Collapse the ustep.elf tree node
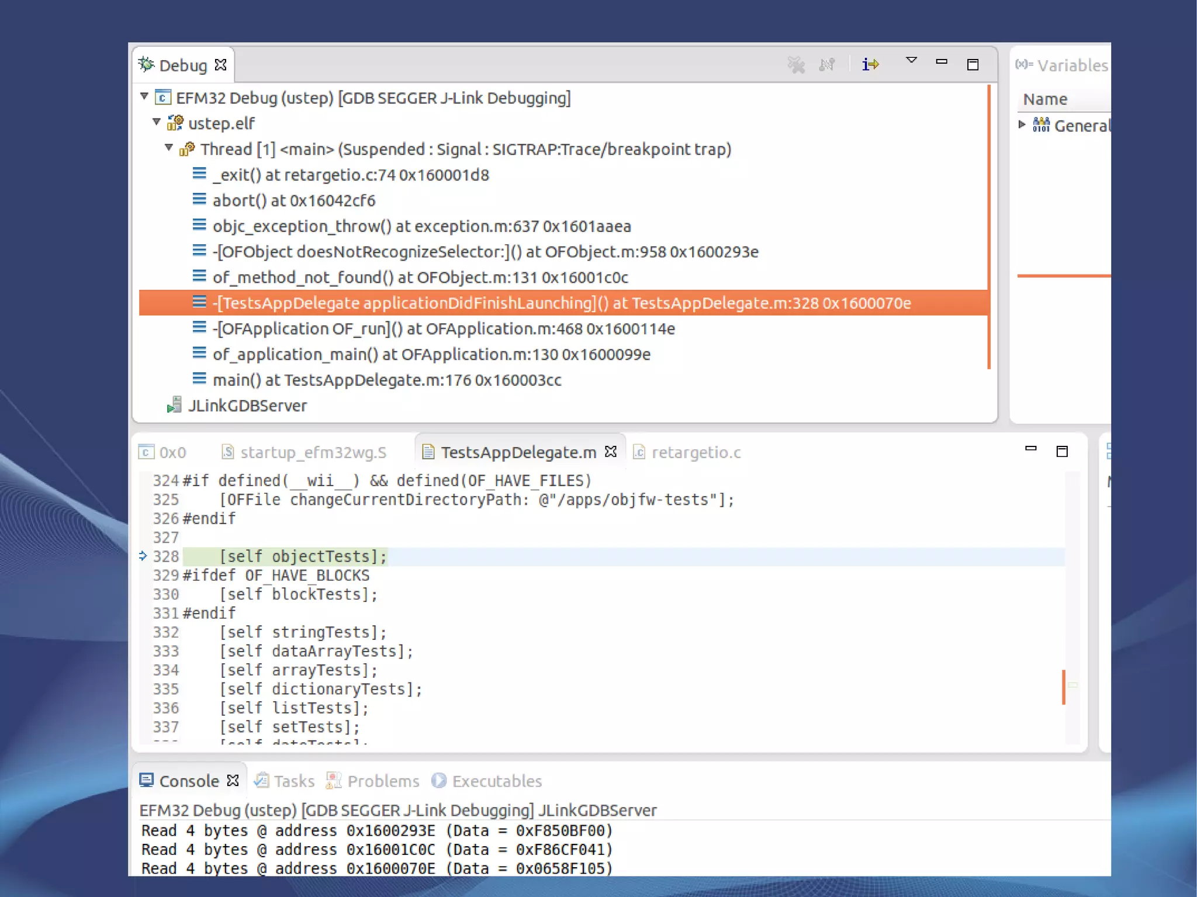1197x897 pixels. [157, 122]
